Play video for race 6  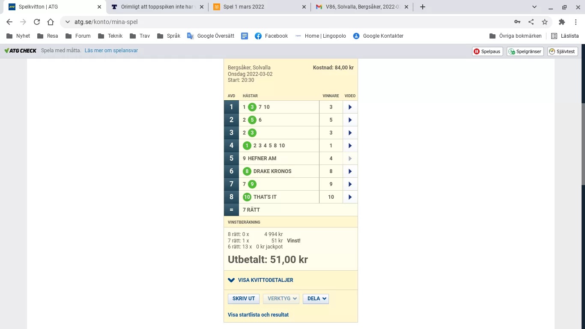coord(350,171)
